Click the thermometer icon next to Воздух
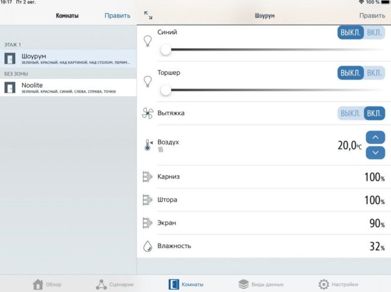 [x=147, y=145]
